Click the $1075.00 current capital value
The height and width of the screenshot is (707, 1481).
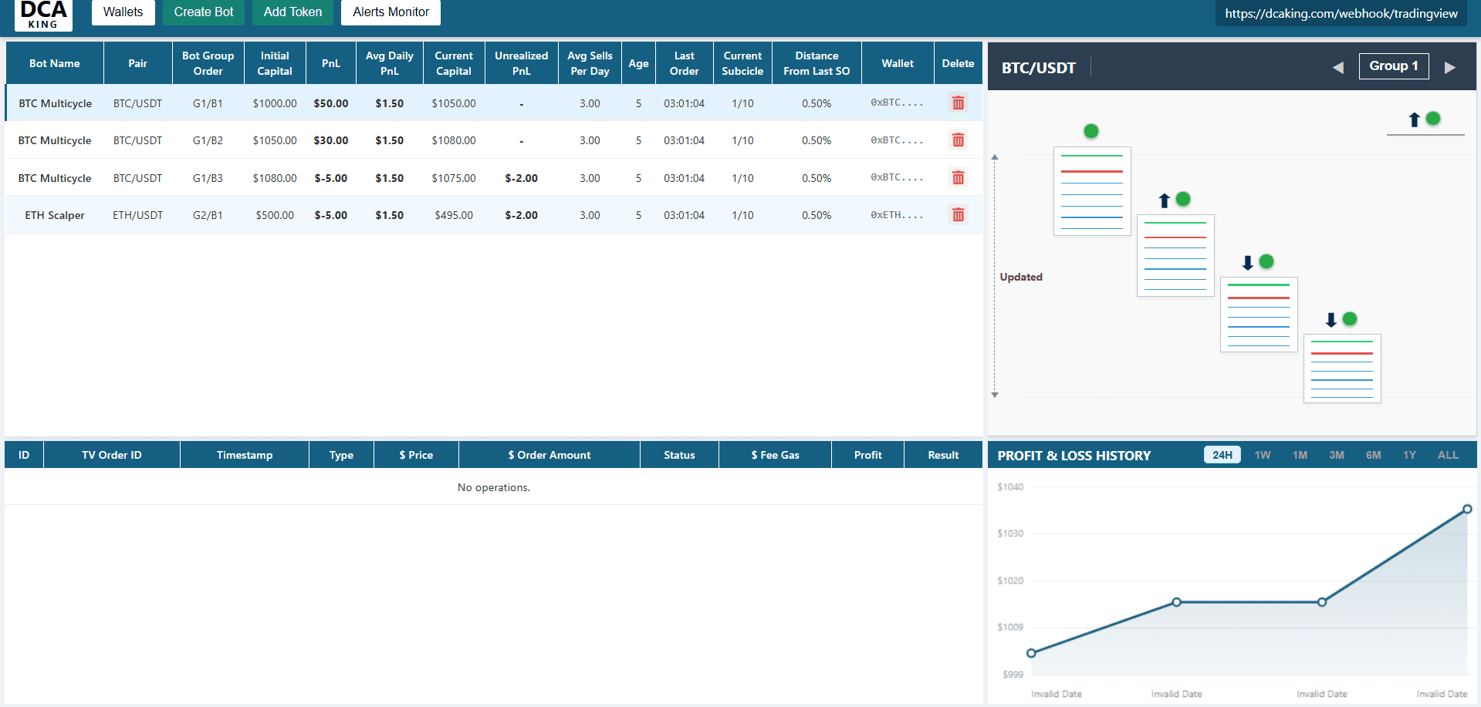pos(454,178)
